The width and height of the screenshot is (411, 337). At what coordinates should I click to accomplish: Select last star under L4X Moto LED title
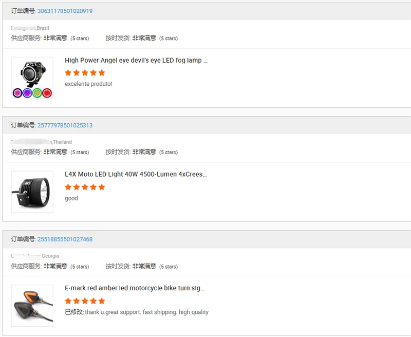point(101,187)
